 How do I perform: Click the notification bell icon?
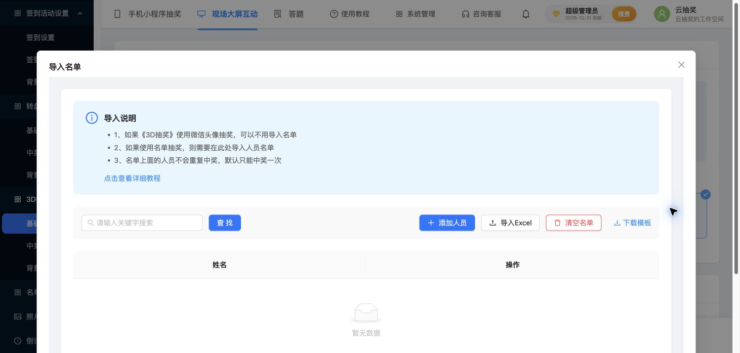(x=526, y=14)
